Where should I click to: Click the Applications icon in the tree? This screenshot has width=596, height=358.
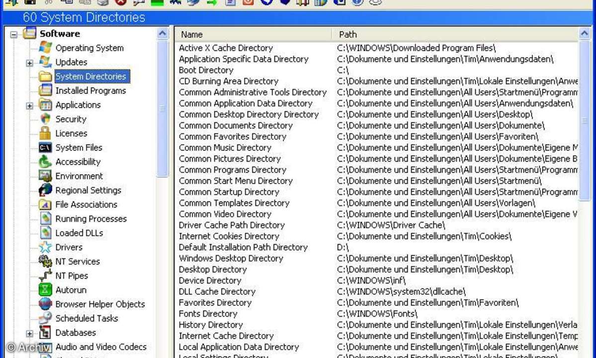click(45, 105)
